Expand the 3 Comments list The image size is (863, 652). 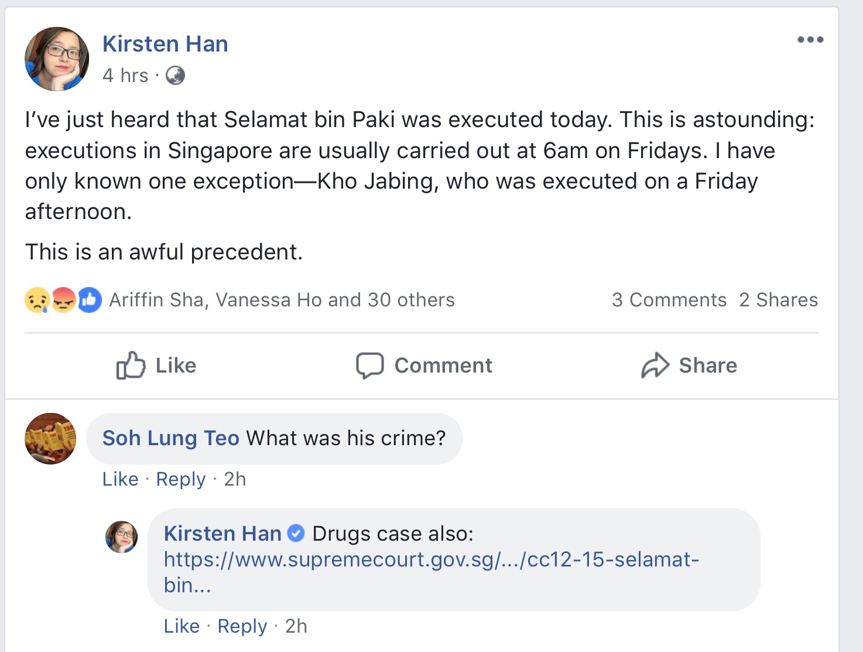(x=669, y=300)
